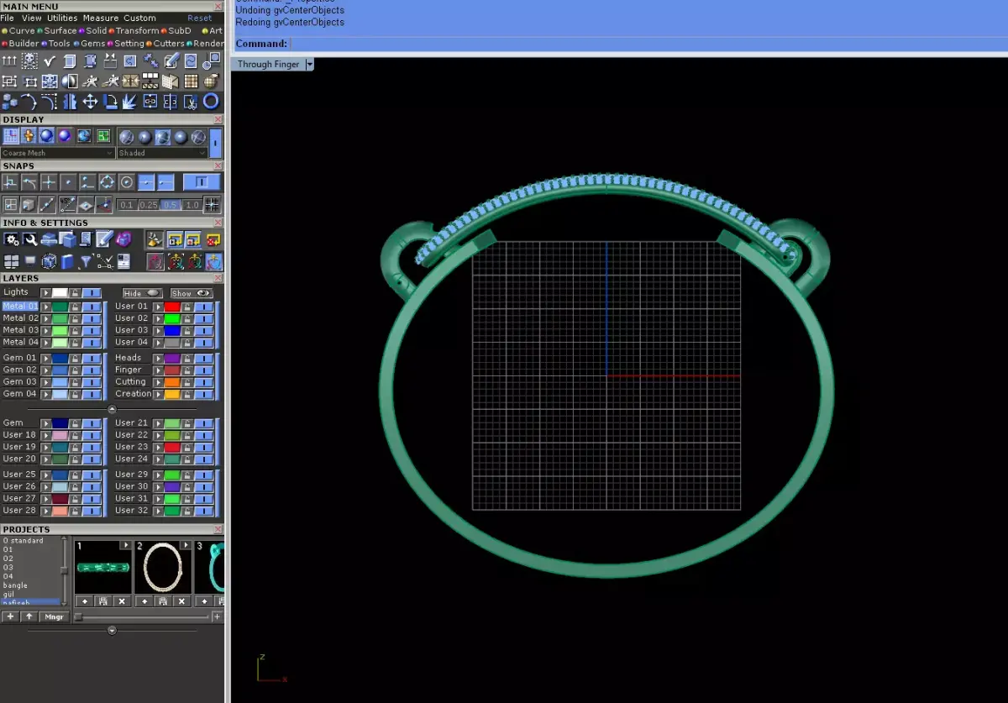Screen dimensions: 1008x703
Task: Select the bangle project in the list
Action: coord(15,585)
